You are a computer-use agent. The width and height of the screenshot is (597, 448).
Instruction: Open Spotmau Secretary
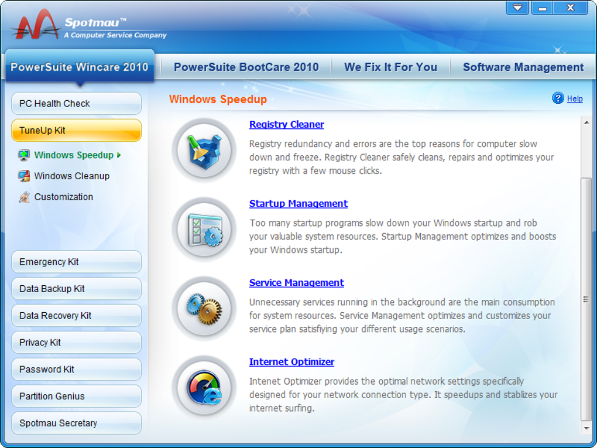[x=77, y=423]
